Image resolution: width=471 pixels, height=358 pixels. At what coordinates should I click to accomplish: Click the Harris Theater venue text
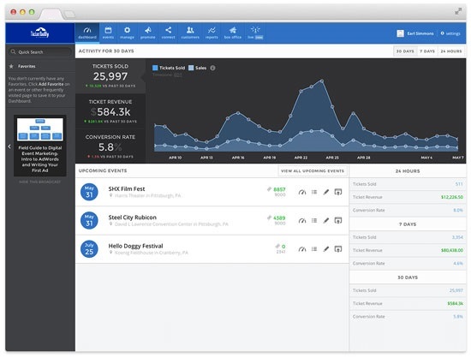click(x=148, y=195)
